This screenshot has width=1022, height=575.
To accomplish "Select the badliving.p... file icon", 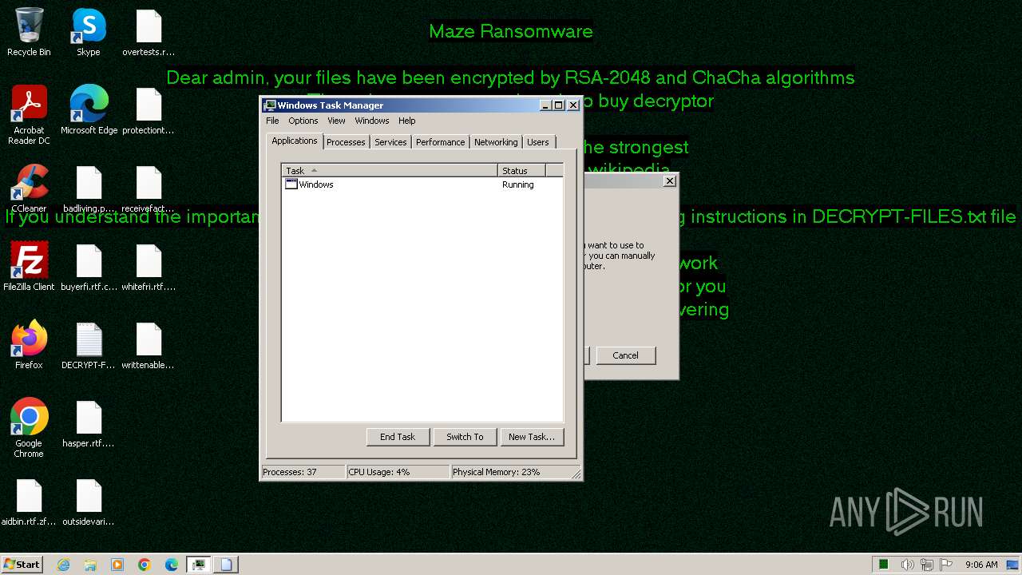I will pyautogui.click(x=89, y=188).
